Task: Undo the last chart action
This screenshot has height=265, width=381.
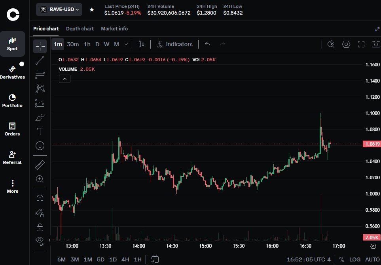Action: (x=207, y=44)
